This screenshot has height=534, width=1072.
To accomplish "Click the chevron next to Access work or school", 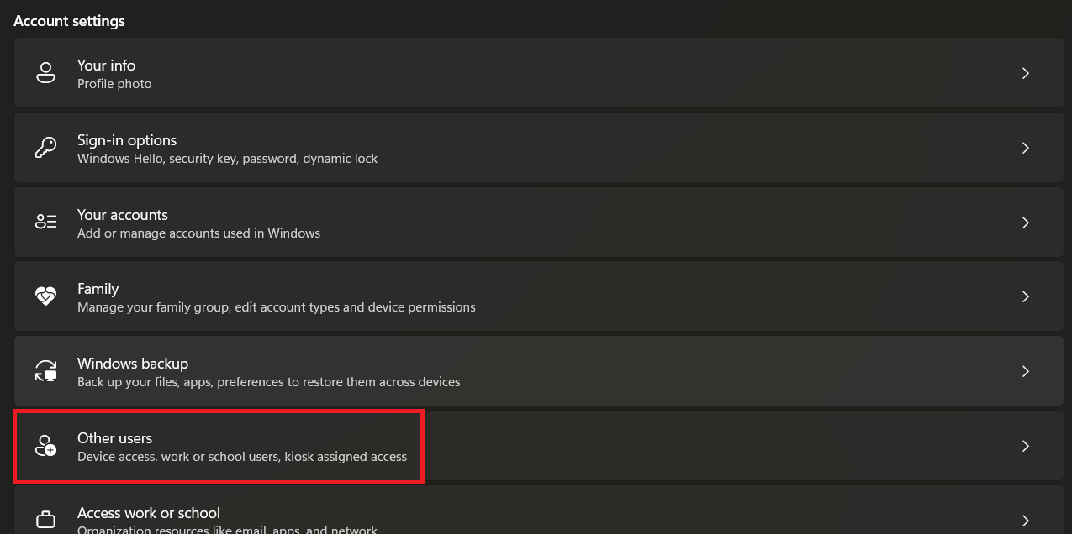I will point(1025,520).
